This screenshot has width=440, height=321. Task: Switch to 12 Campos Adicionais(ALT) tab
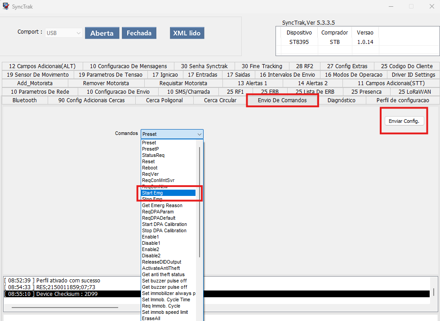point(42,66)
